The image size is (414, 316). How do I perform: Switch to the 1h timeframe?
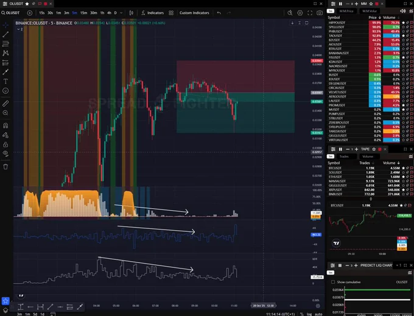pyautogui.click(x=102, y=13)
